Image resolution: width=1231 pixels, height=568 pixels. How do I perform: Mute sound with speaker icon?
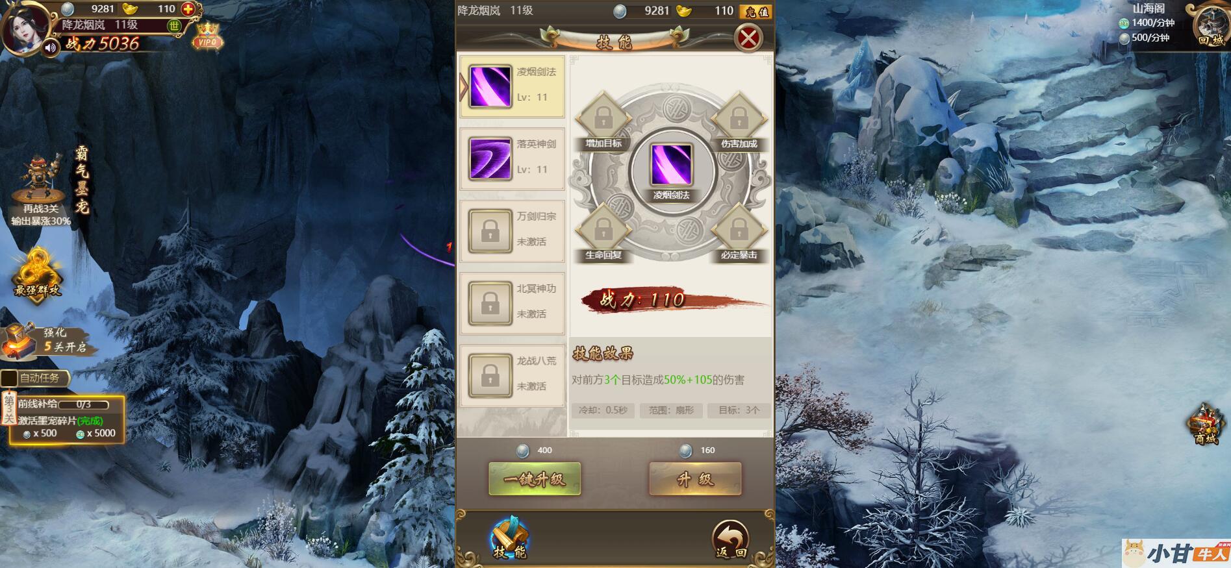click(x=50, y=47)
